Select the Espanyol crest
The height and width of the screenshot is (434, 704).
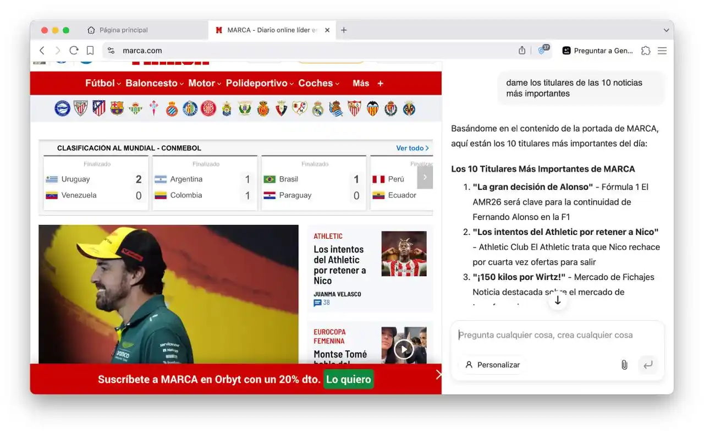click(x=172, y=108)
